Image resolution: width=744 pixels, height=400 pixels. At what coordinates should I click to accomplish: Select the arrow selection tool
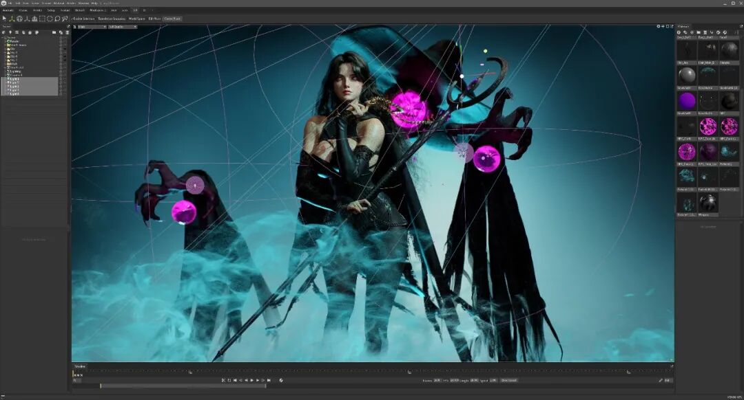point(4,19)
